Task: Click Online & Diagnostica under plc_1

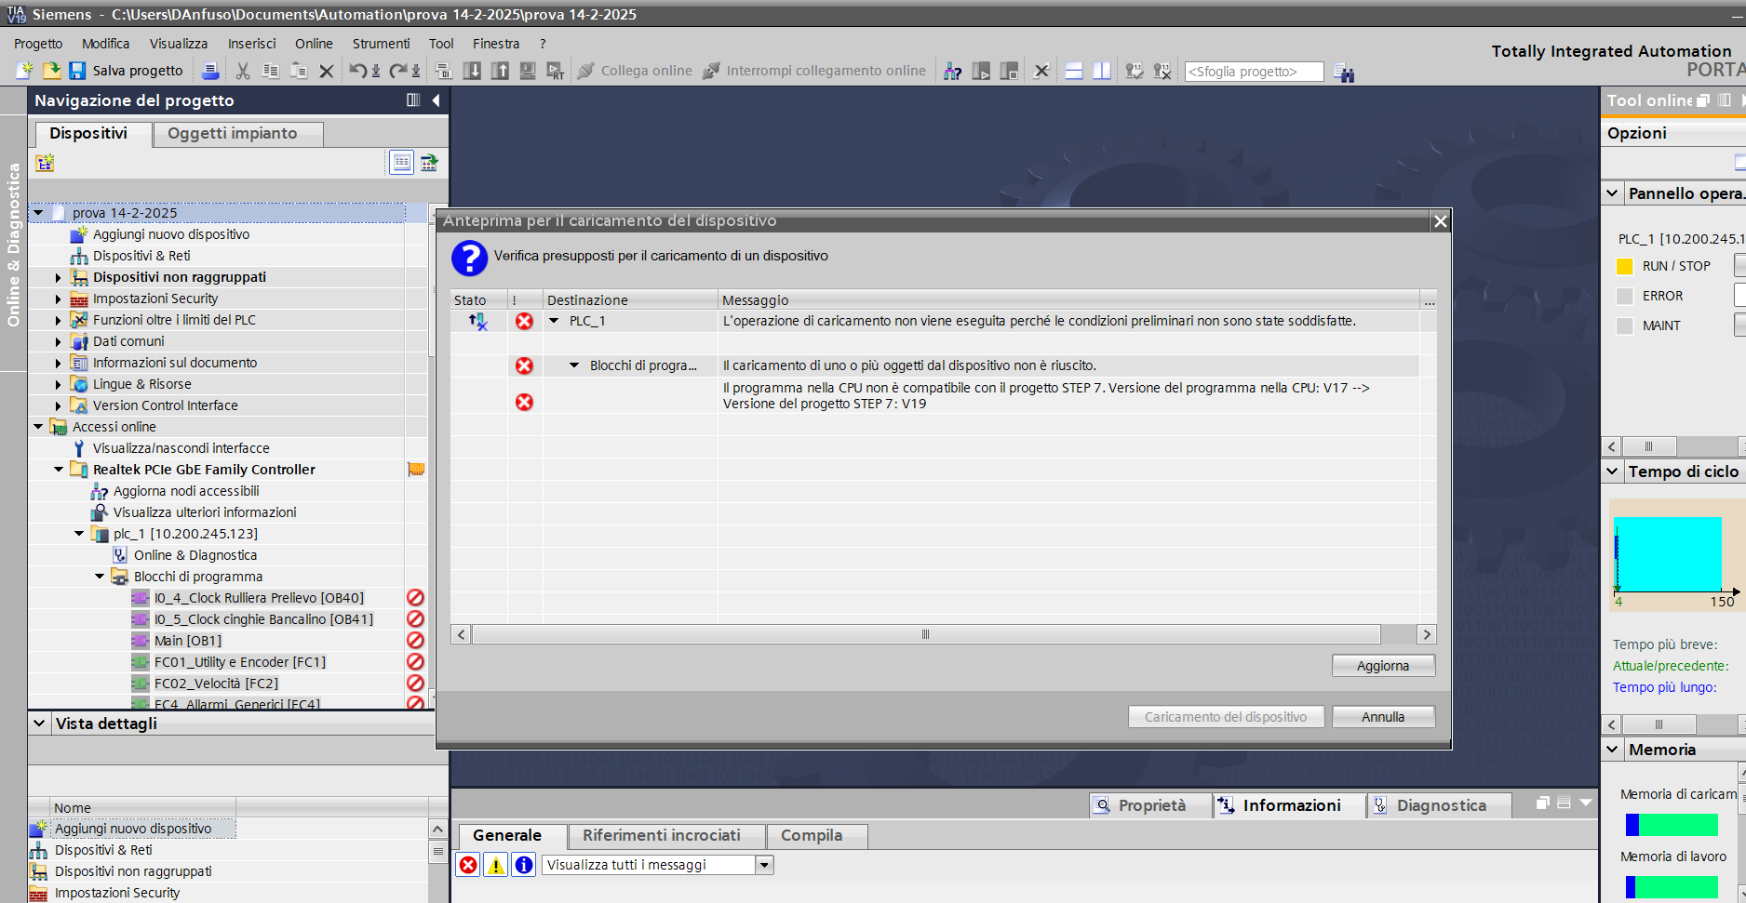Action: point(195,555)
